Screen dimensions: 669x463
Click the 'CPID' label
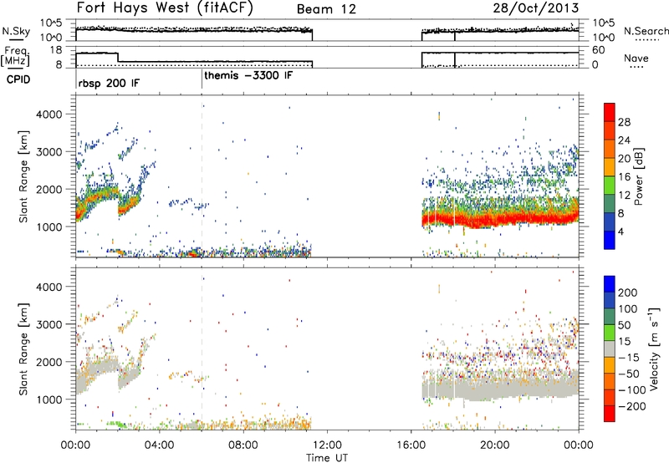18,79
